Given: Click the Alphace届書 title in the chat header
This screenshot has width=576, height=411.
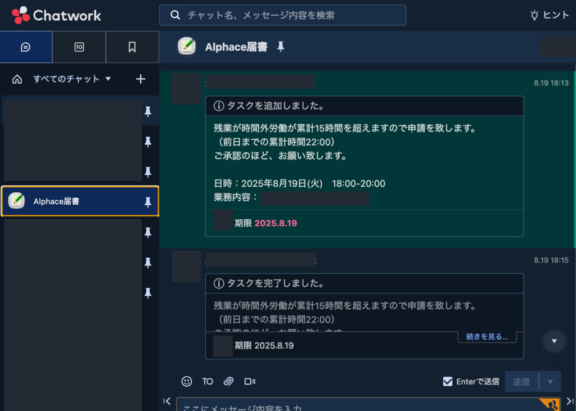Looking at the screenshot, I should click(236, 47).
